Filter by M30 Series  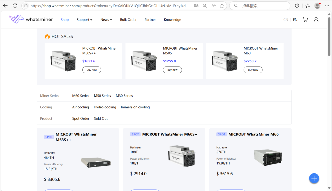pos(124,96)
